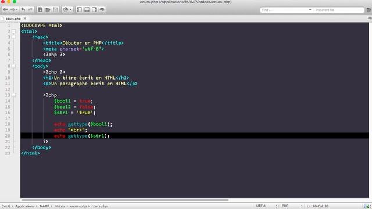Open a file with folder icon
372x209 pixels.
[x=48, y=9]
